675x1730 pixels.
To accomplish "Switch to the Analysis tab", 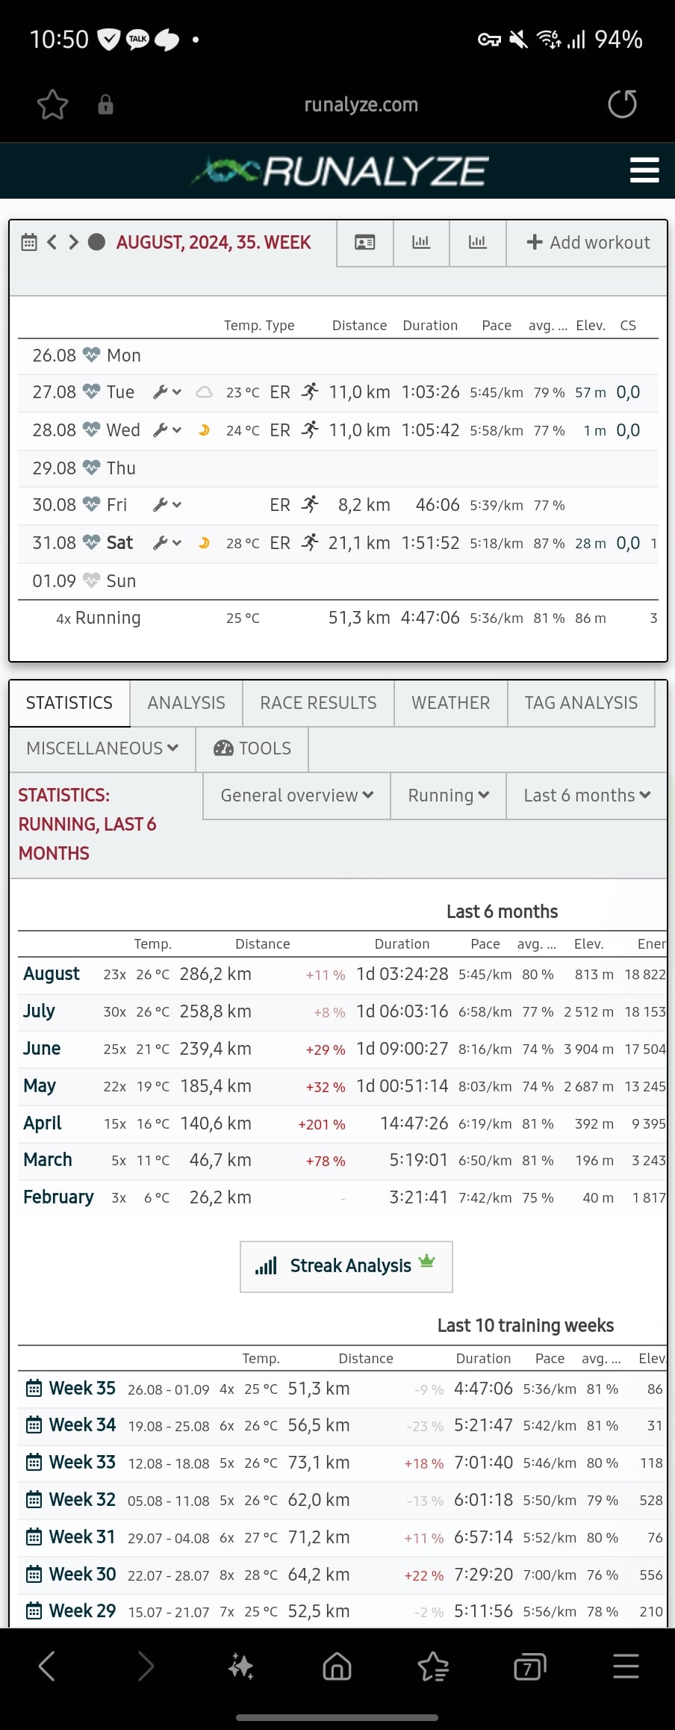I will [186, 703].
